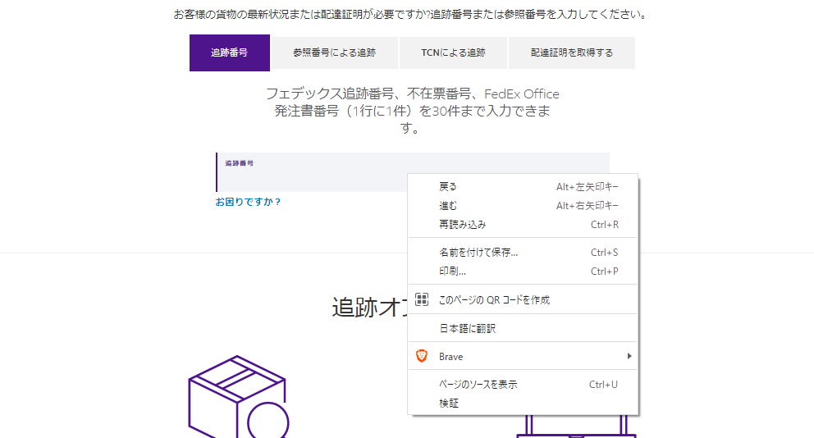The image size is (814, 438).
Task: Click the このページの QR コードを作成 label
Action: click(494, 299)
